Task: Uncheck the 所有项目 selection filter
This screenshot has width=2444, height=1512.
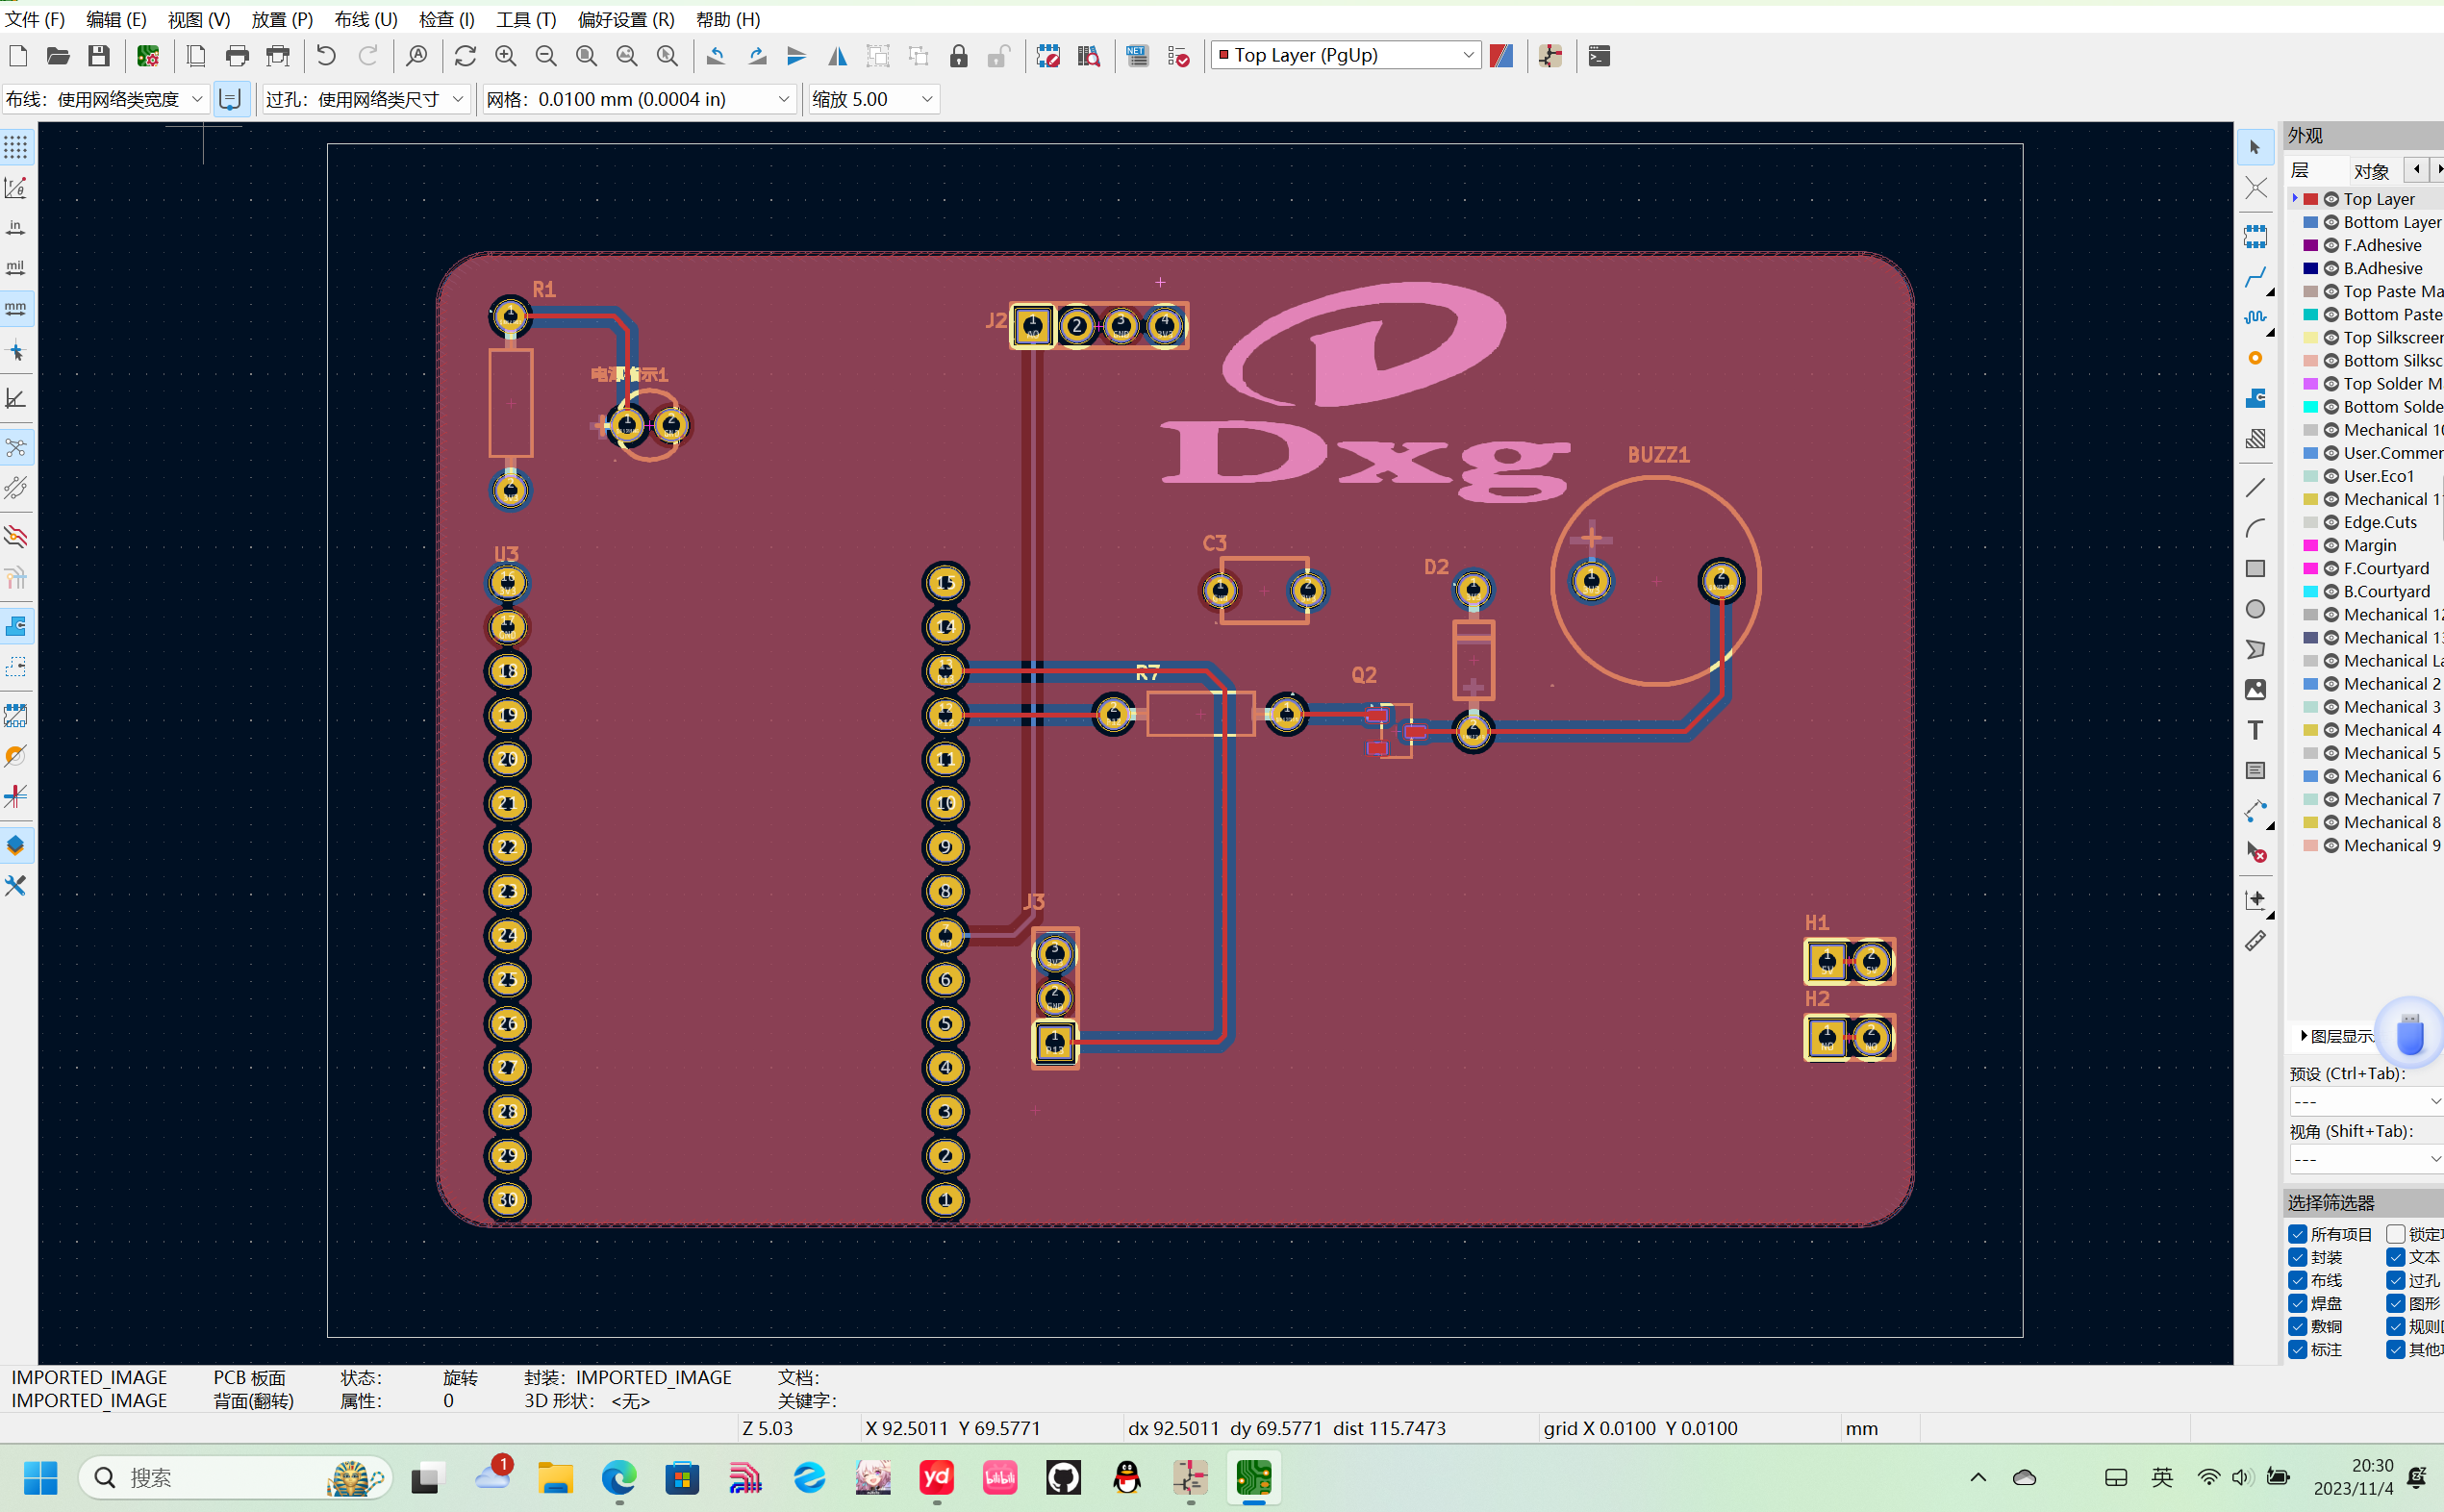Action: tap(2298, 1234)
